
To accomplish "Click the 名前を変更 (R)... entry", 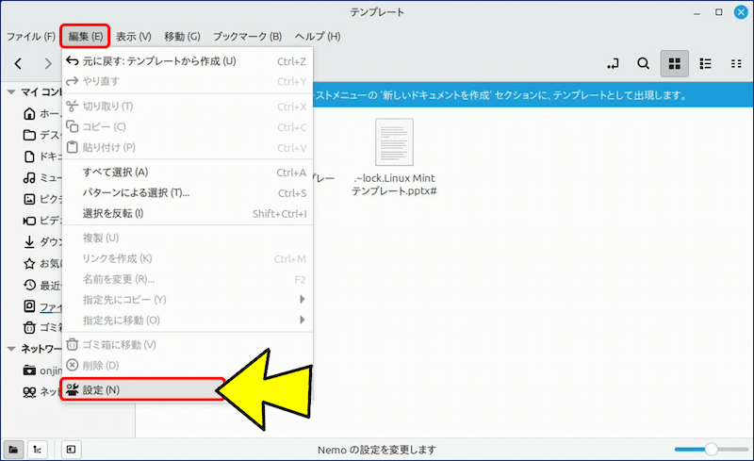I will [188, 279].
